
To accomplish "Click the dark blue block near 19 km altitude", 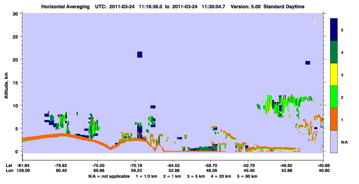I will coord(308,63).
